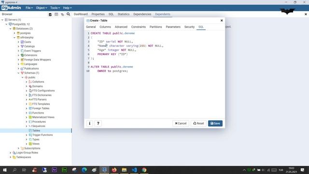Select the Tables tree item

pos(36,130)
